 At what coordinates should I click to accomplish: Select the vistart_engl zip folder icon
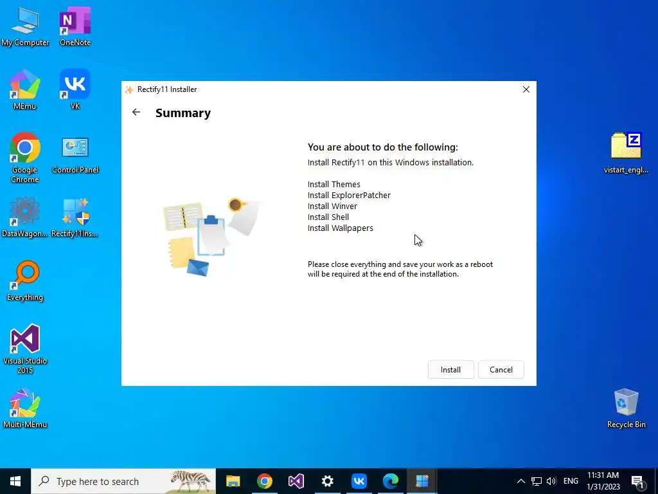click(x=626, y=153)
